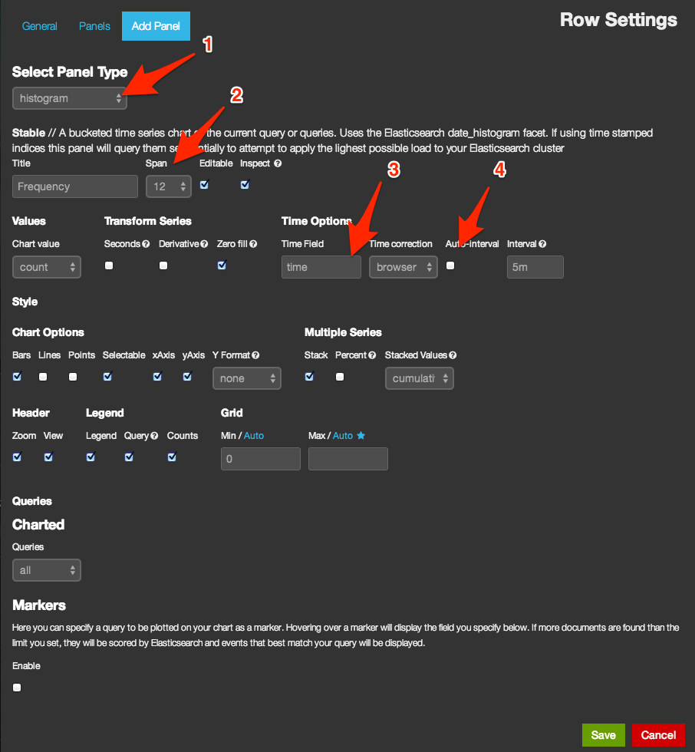Image resolution: width=695 pixels, height=752 pixels.
Task: Click the help icon beside Seconds
Action: (x=146, y=244)
